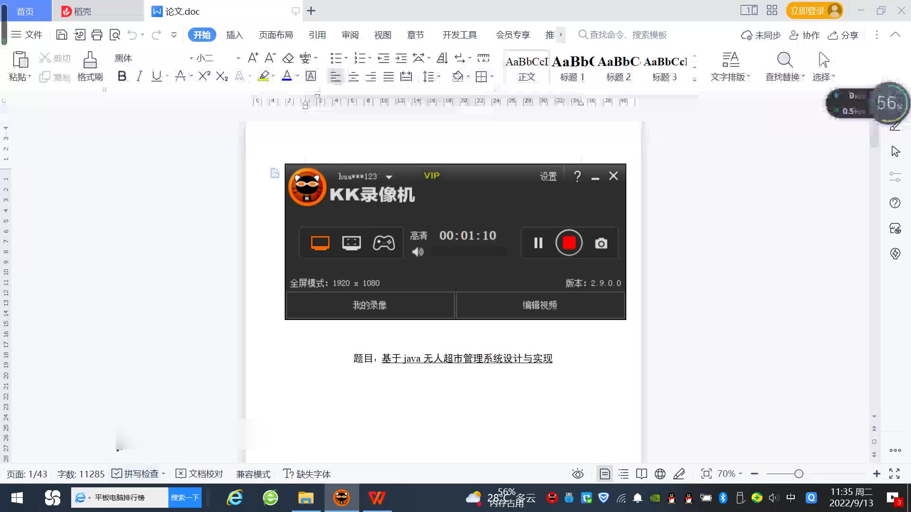The image size is (911, 512).
Task: Select fullscreen recording mode icon
Action: tap(320, 243)
